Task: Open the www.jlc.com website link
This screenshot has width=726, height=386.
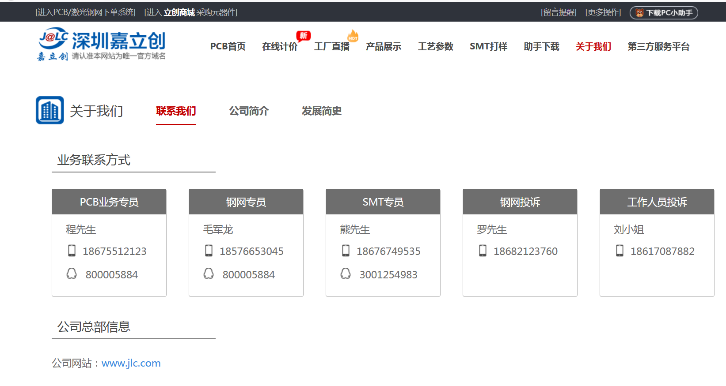Action: 131,363
